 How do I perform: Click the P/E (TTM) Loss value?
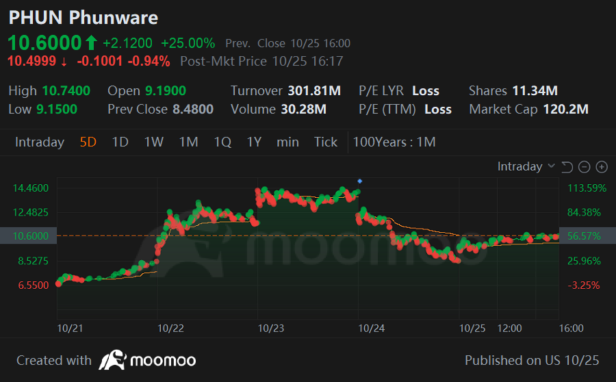point(438,110)
